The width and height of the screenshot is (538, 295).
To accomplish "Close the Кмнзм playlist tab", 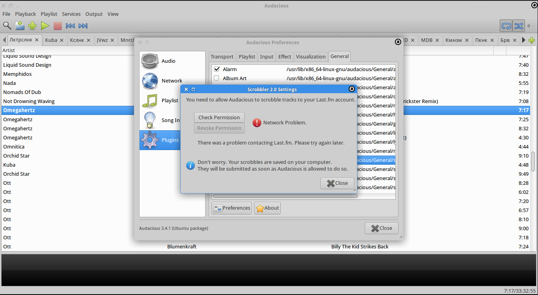I will (x=467, y=40).
